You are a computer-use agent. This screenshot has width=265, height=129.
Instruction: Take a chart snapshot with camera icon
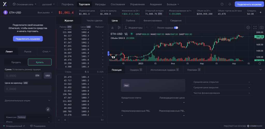262,27
